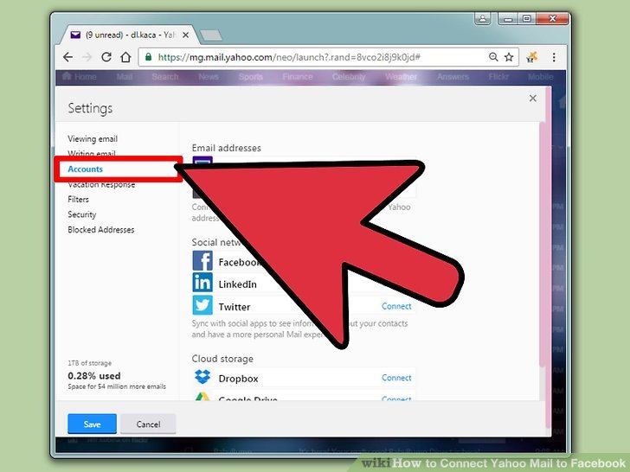Viewport: 630px width, 472px height.
Task: Close the Settings dialog with X
Action: tap(533, 99)
